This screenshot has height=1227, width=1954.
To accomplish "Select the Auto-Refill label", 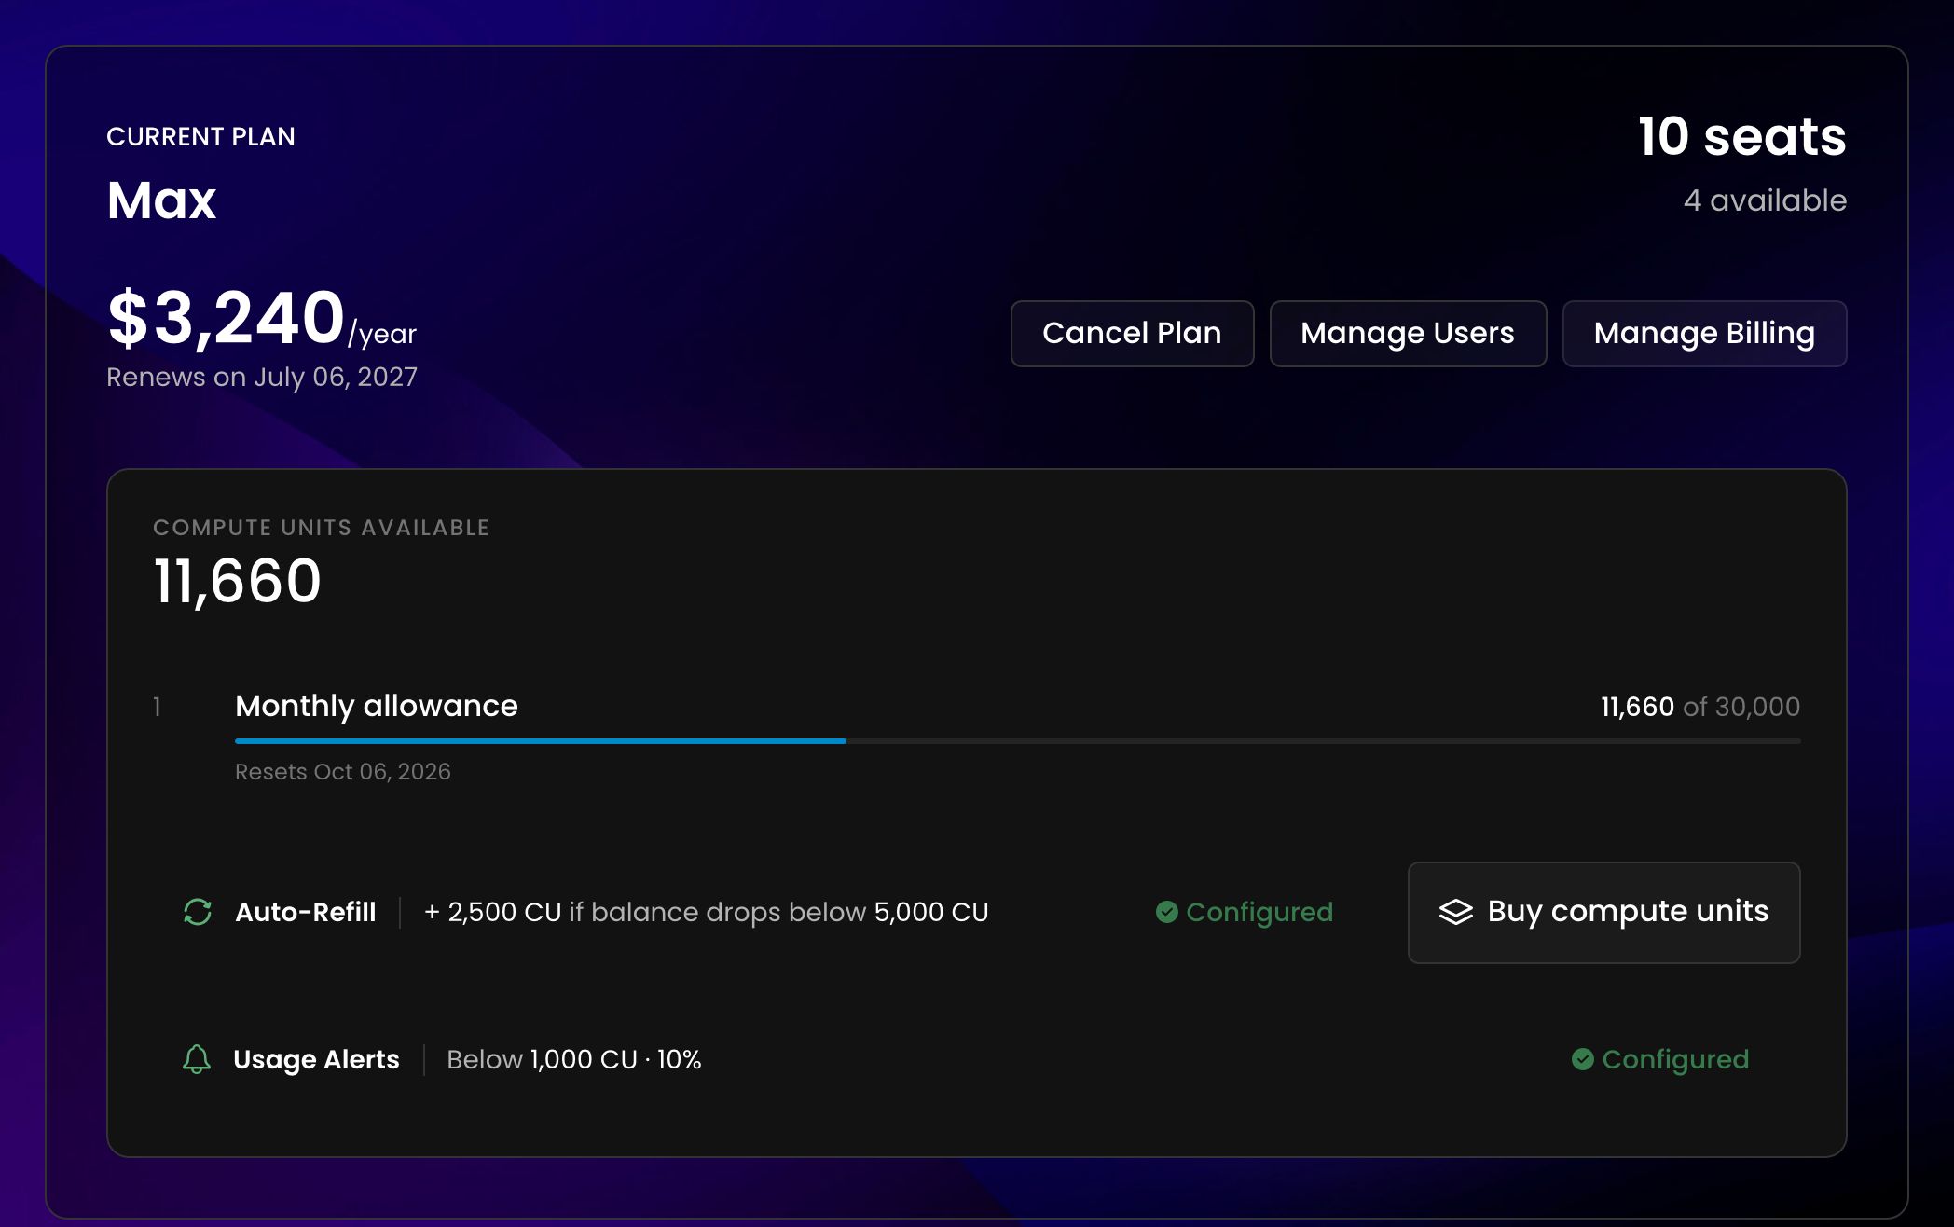I will point(306,912).
